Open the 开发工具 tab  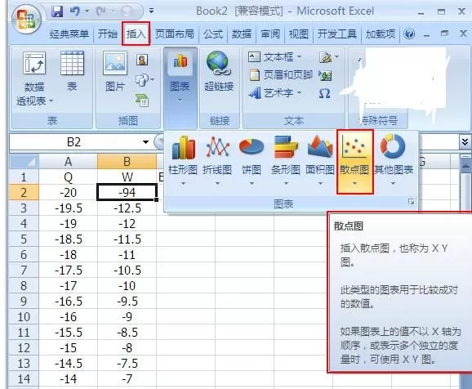336,34
